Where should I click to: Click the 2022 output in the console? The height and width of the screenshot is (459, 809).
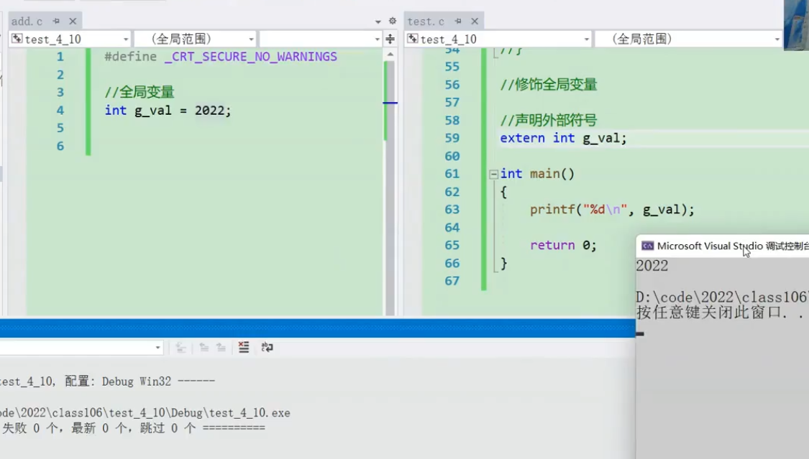click(x=652, y=266)
